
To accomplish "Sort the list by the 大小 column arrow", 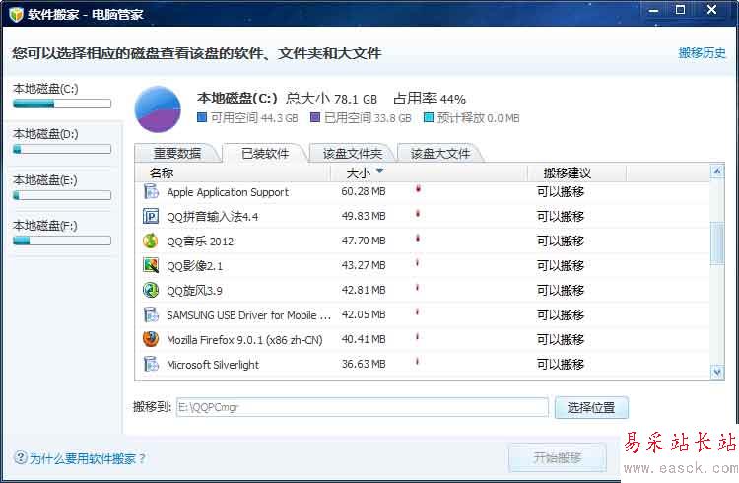I will [x=380, y=171].
